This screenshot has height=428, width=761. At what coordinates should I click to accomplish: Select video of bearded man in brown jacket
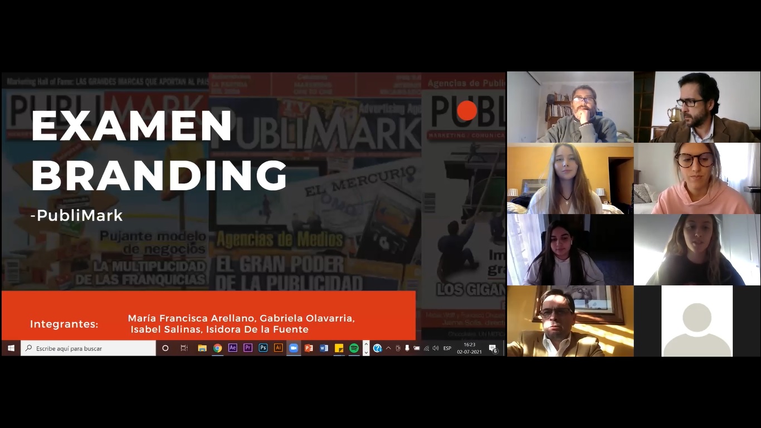[697, 107]
